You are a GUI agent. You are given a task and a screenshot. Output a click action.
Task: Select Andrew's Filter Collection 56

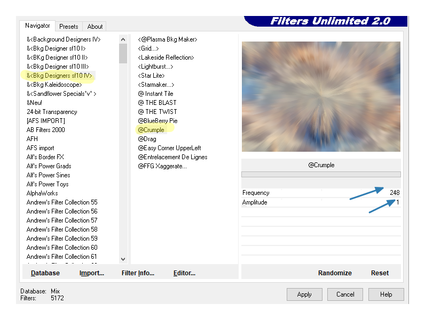pos(62,211)
